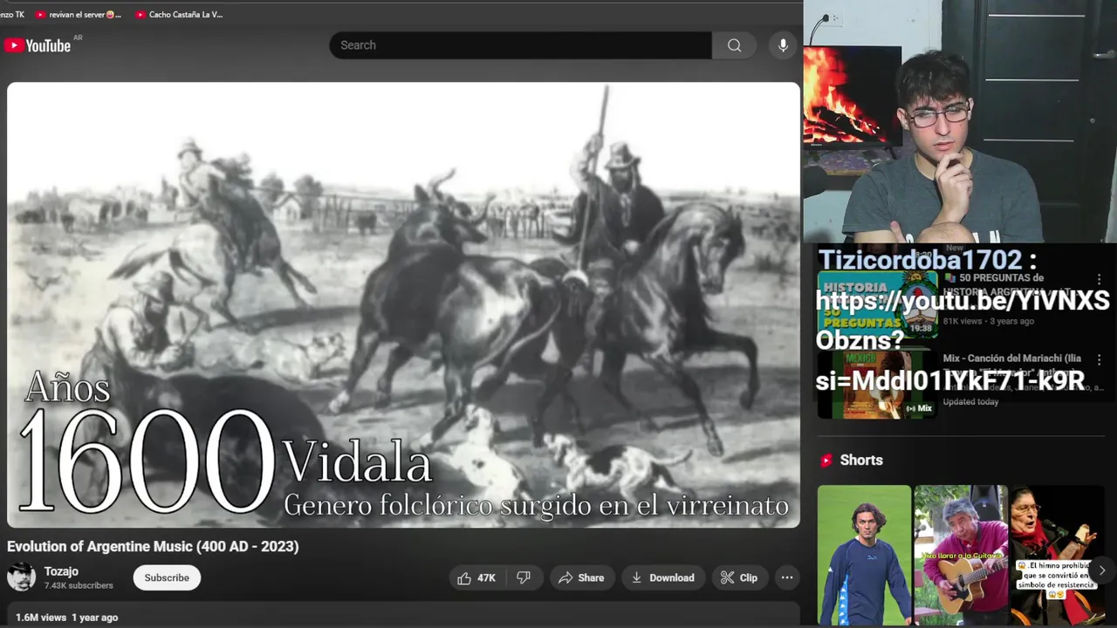The height and width of the screenshot is (628, 1117).
Task: Open Mix - Canción del Mariachi thumbnail
Action: click(x=877, y=385)
